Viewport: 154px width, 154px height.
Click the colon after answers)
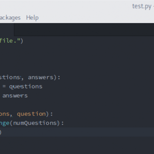tap(59, 78)
